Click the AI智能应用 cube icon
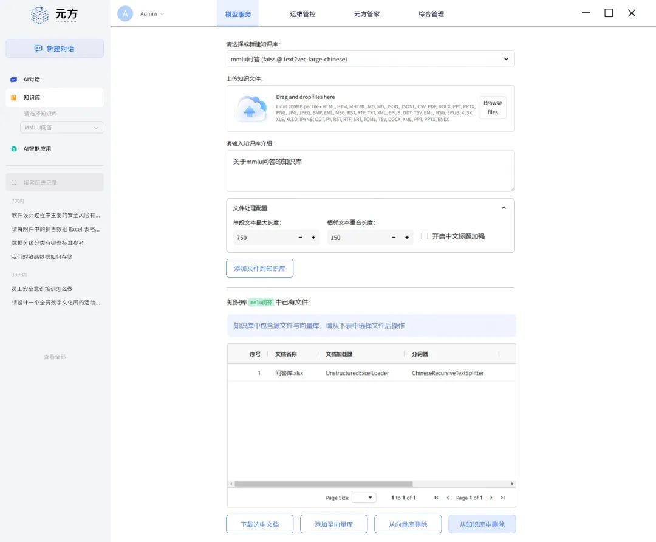 14,149
